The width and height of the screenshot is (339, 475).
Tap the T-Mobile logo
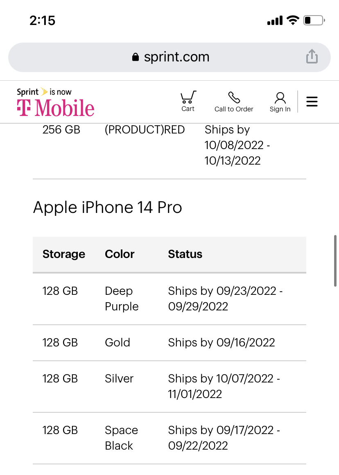coord(56,103)
